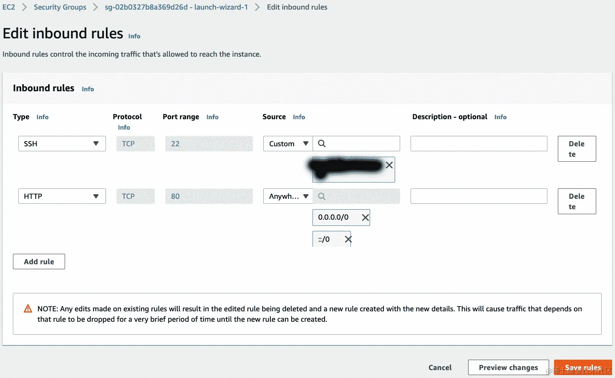Click the search icon in SSH source field
This screenshot has height=378, width=615.
[x=322, y=143]
